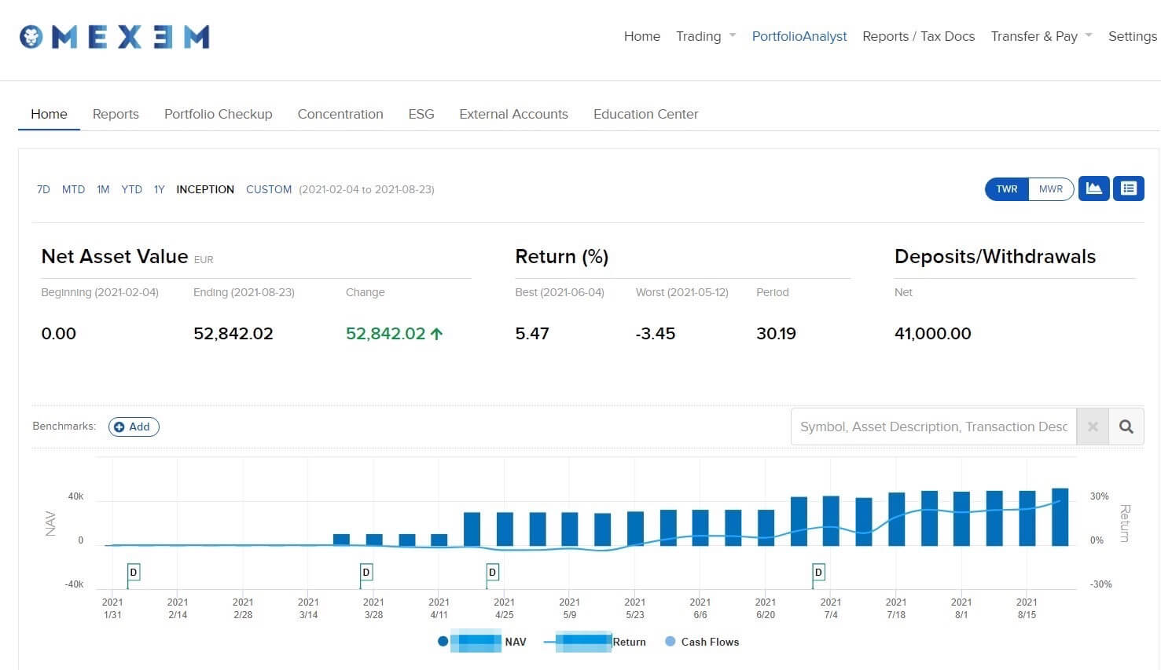Switch to chart view icon
The height and width of the screenshot is (670, 1161).
click(1093, 189)
